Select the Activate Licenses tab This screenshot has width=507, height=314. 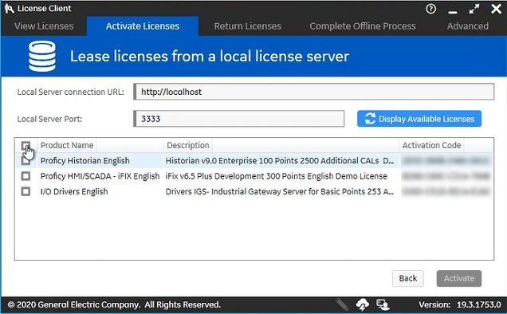point(143,26)
